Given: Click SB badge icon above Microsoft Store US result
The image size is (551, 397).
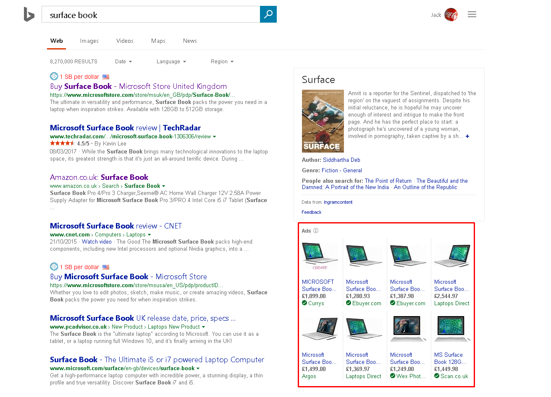Looking at the screenshot, I should (x=54, y=267).
